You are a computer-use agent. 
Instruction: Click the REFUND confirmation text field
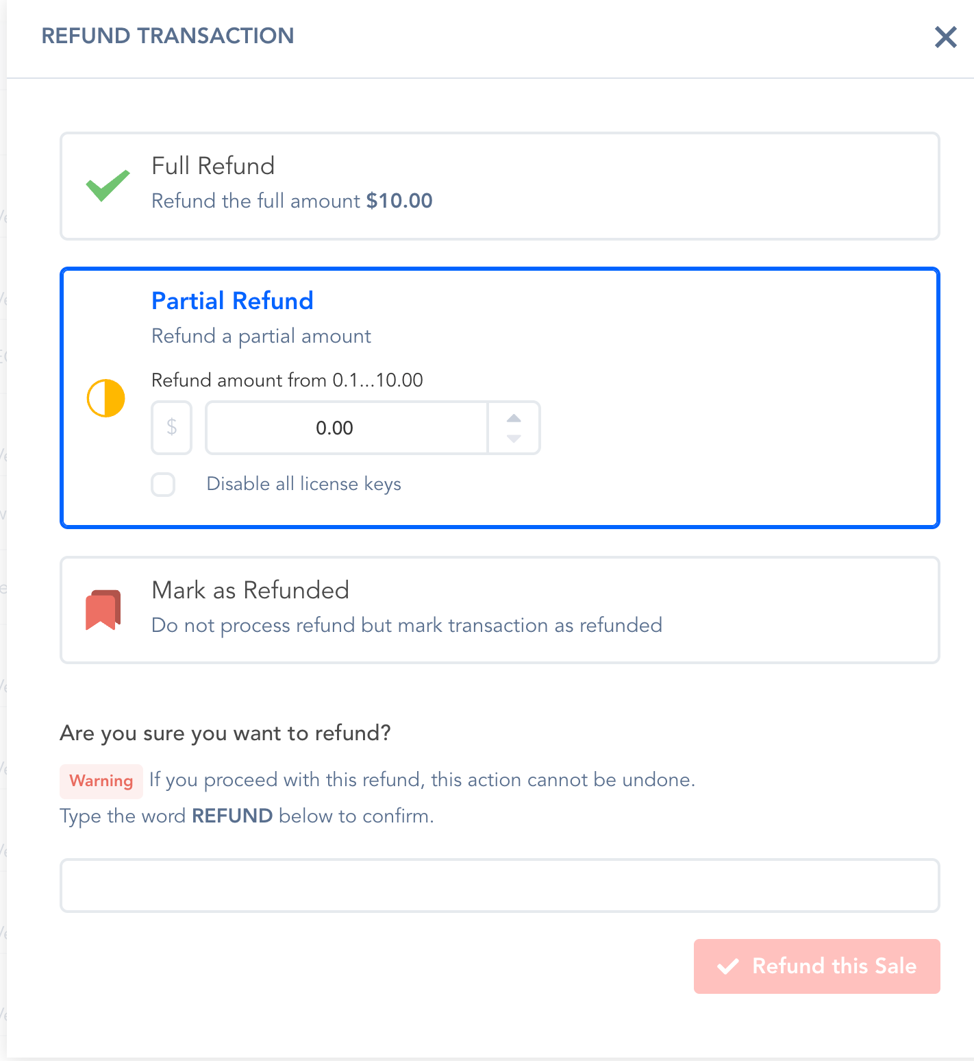point(499,885)
